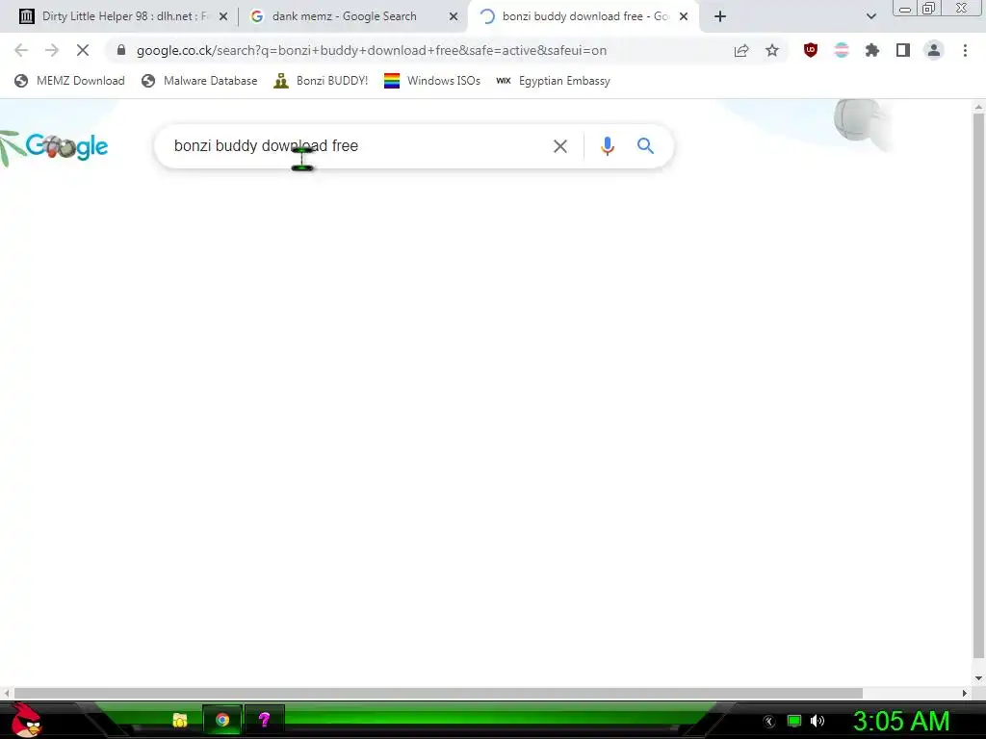View site info lock icon
Viewport: 986px width, 739px height.
click(121, 50)
